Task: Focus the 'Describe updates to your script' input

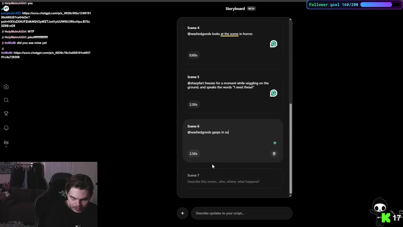Action: coord(241,213)
